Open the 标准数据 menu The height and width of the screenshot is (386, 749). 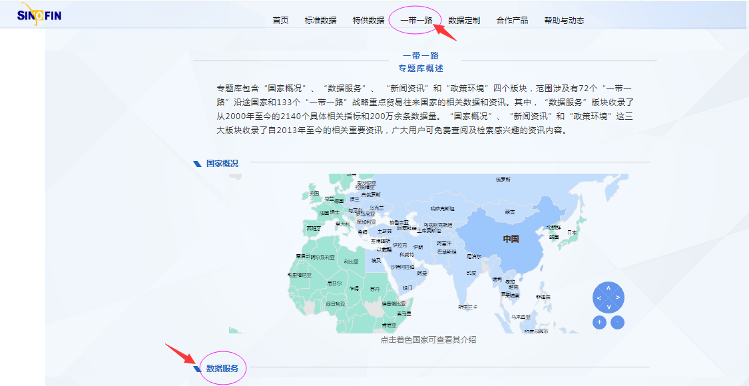320,21
